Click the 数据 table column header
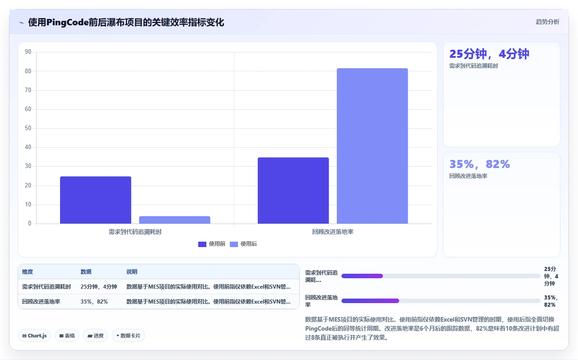 [86, 272]
